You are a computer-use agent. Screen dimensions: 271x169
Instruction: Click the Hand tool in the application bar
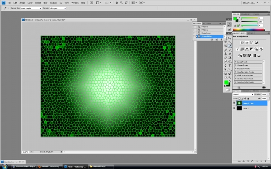tap(117, 3)
